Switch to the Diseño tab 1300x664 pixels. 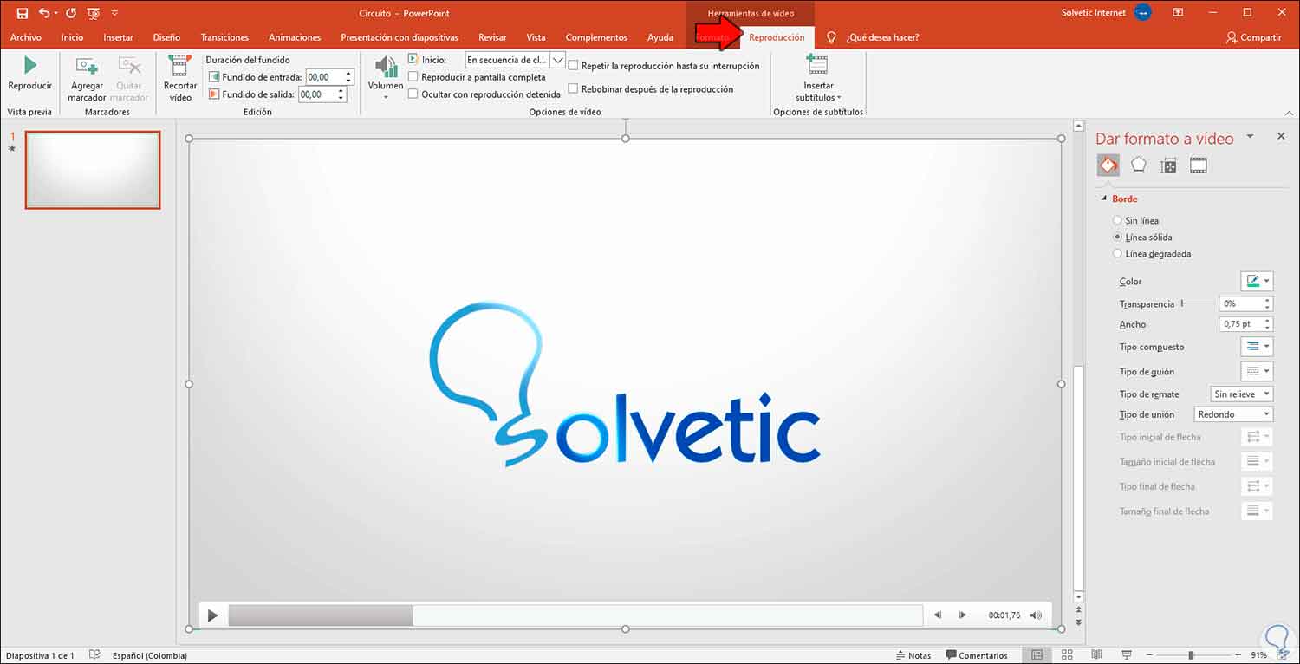pyautogui.click(x=166, y=37)
